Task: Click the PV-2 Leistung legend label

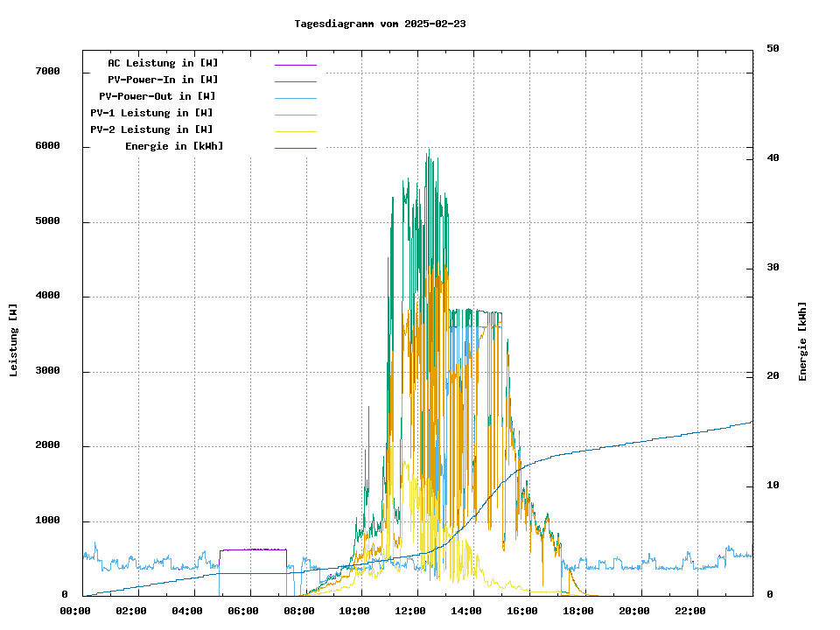Action: coord(151,129)
